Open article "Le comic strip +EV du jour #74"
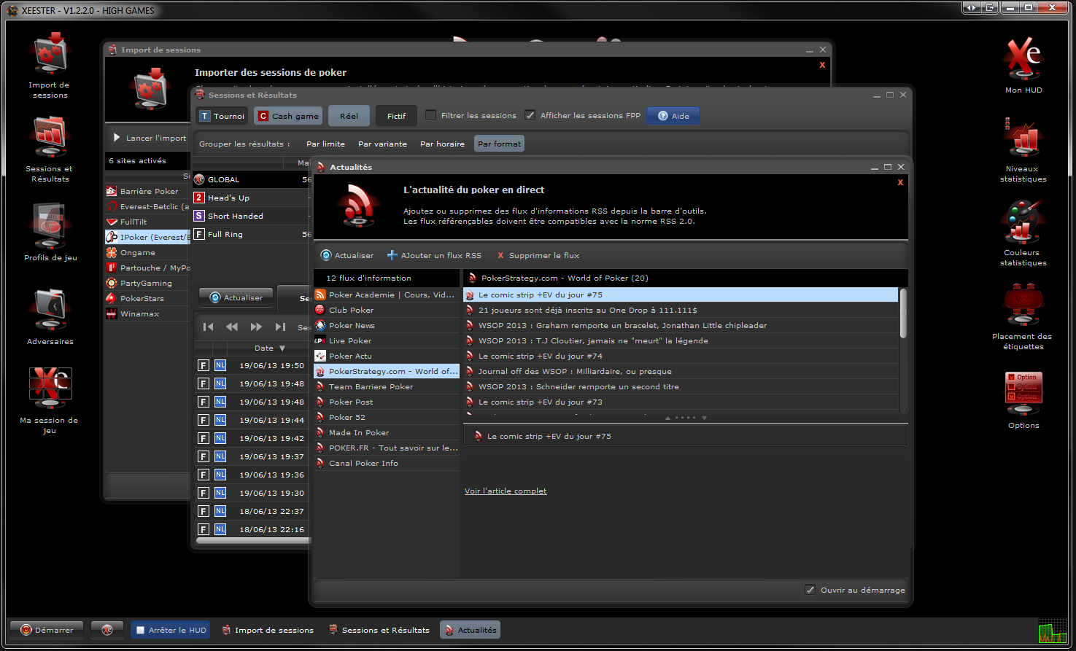Screen dimensions: 1076x651 pyautogui.click(x=681, y=356)
